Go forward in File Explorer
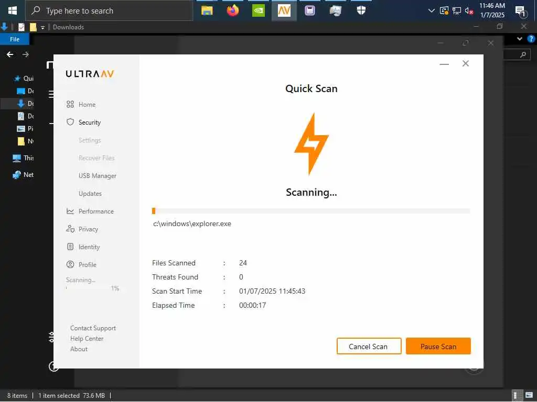The image size is (537, 402). pos(25,54)
